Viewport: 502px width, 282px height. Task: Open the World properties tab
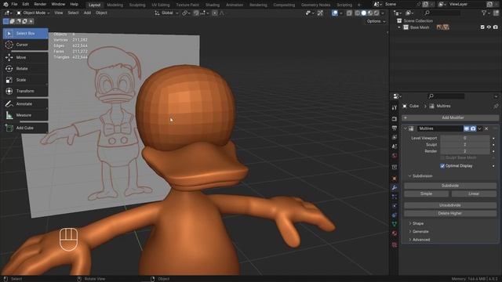pos(395,156)
